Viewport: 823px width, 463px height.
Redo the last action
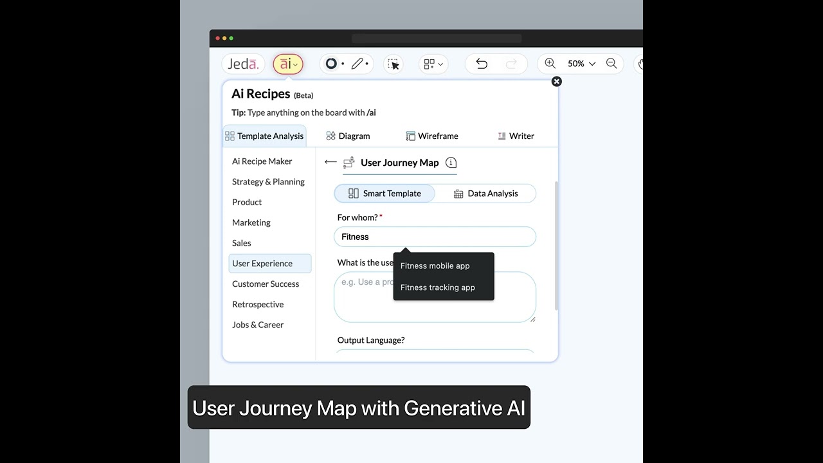(x=511, y=64)
